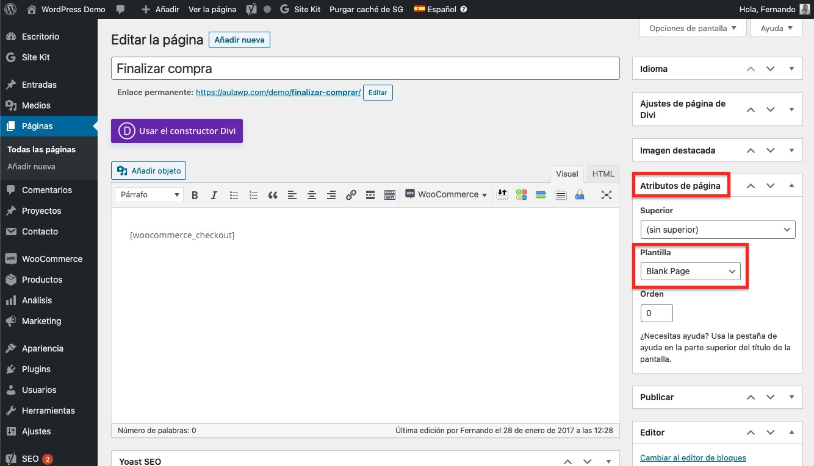Move the Imagen destacada panel up
This screenshot has width=814, height=466.
tap(751, 150)
